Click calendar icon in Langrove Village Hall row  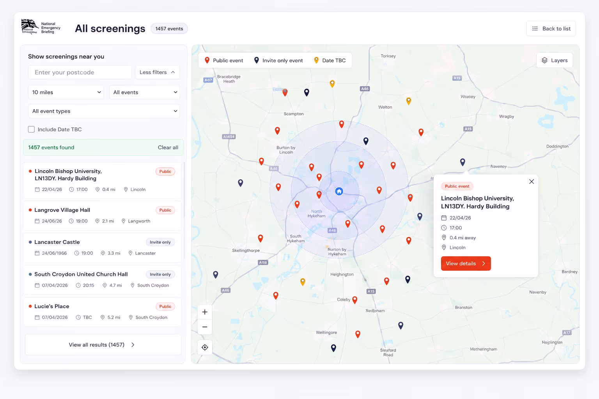pos(37,221)
